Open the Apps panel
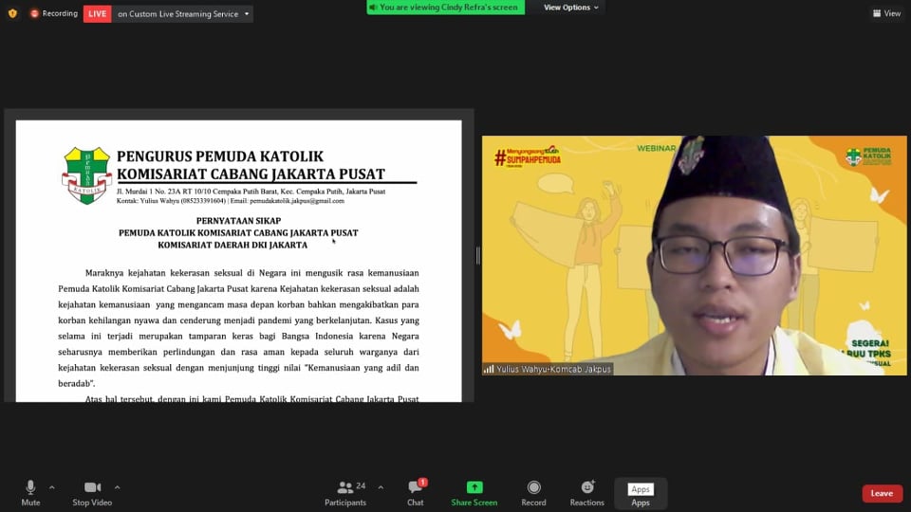This screenshot has width=911, height=512. (641, 493)
